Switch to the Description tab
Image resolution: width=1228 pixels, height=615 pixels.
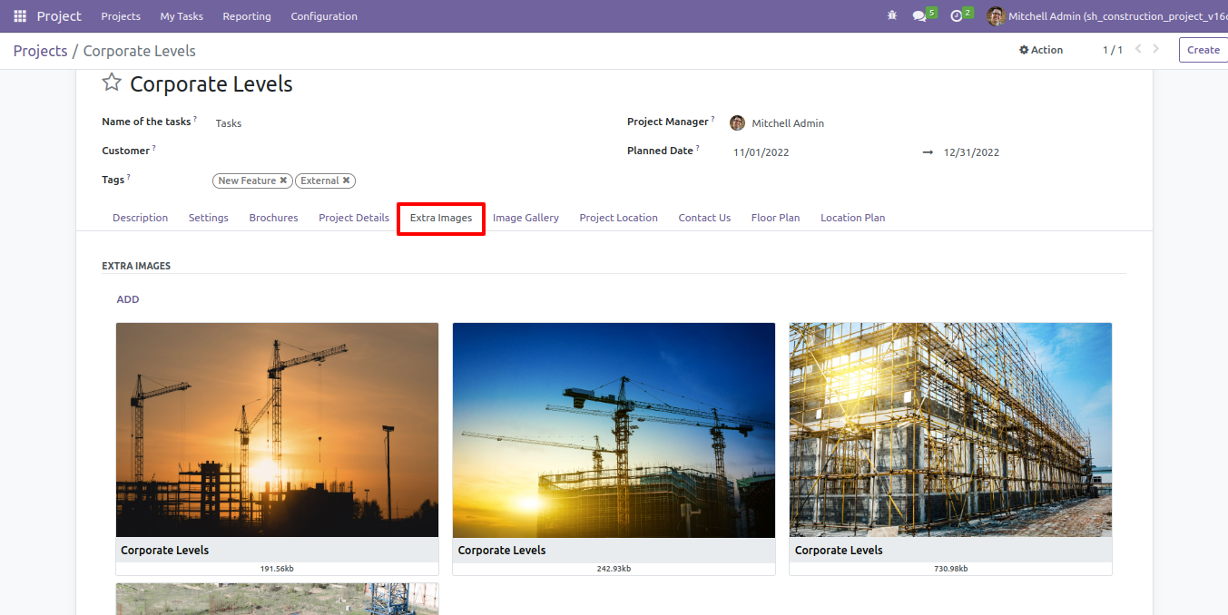(140, 218)
